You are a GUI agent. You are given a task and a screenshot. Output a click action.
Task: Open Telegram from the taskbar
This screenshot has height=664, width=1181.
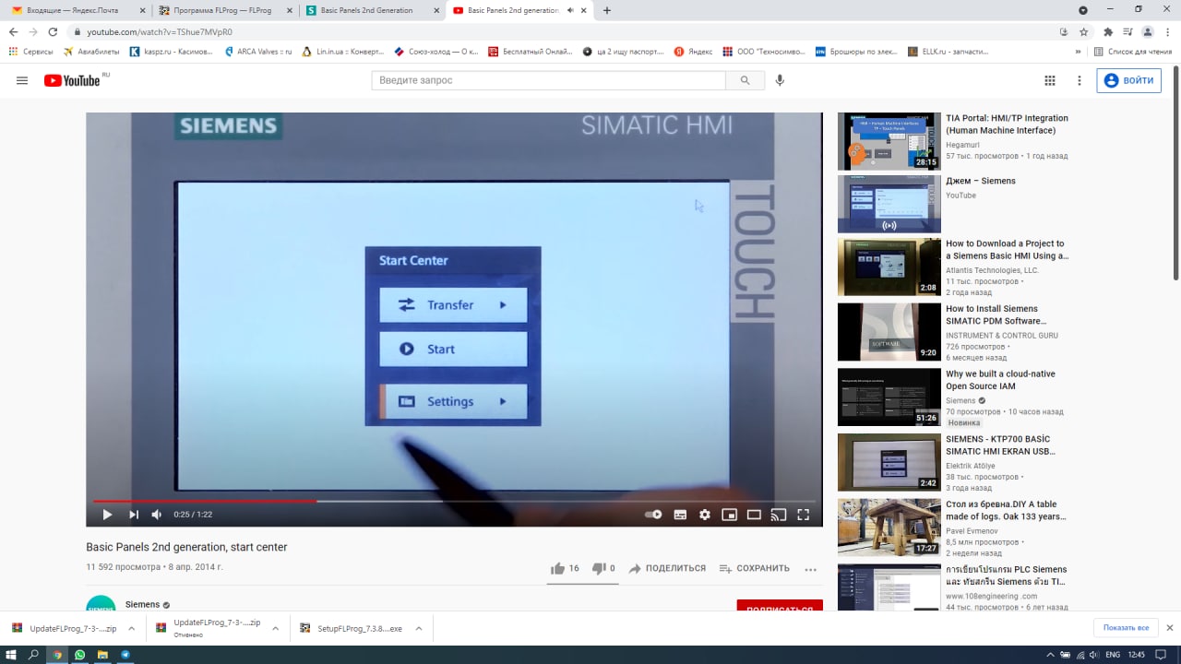pyautogui.click(x=126, y=655)
